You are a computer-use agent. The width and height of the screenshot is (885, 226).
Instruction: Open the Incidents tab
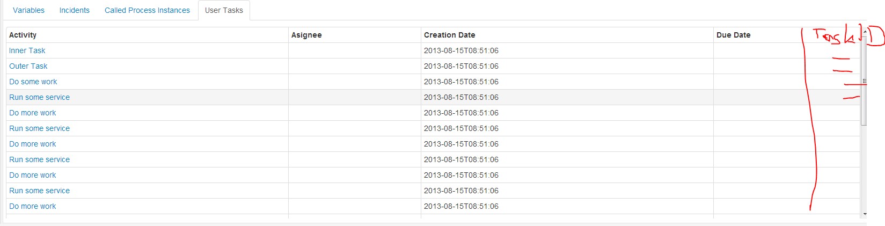point(74,10)
